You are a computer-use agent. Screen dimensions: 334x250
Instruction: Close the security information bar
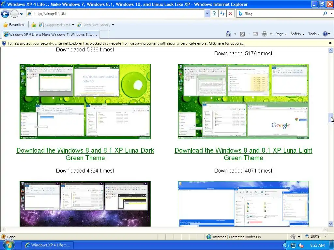(330, 43)
